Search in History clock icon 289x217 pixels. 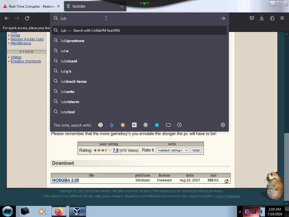[179, 125]
